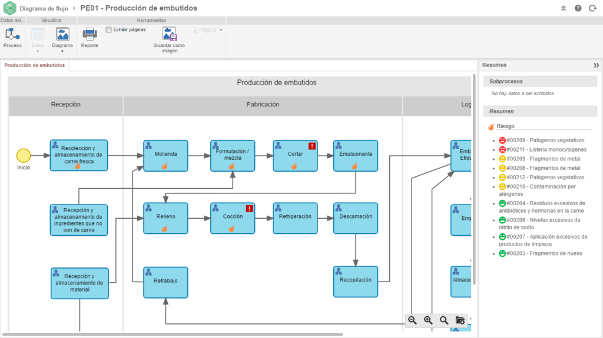The width and height of the screenshot is (603, 338).
Task: Select the Cocción process node
Action: pos(233,216)
